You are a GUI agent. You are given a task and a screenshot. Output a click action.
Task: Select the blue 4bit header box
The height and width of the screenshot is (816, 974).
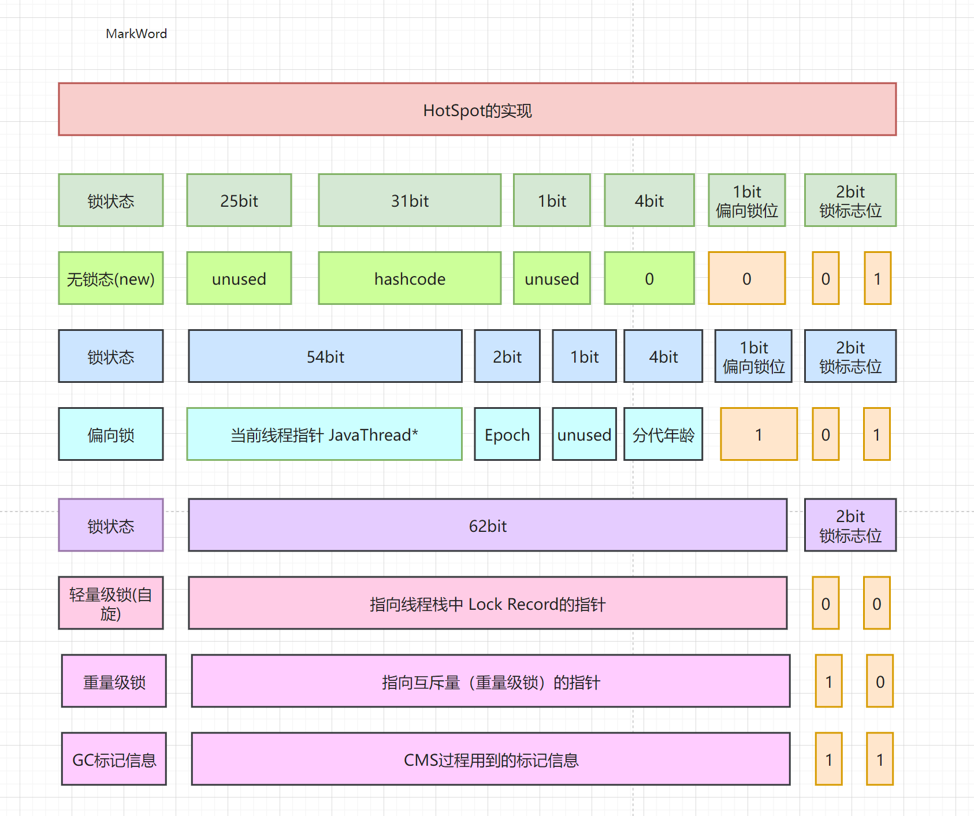pyautogui.click(x=663, y=356)
